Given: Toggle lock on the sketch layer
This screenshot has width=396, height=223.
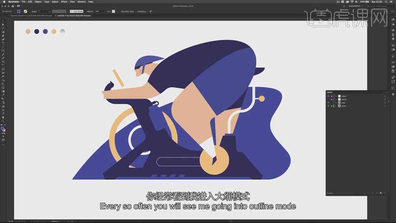Looking at the screenshot, I should coord(331,99).
